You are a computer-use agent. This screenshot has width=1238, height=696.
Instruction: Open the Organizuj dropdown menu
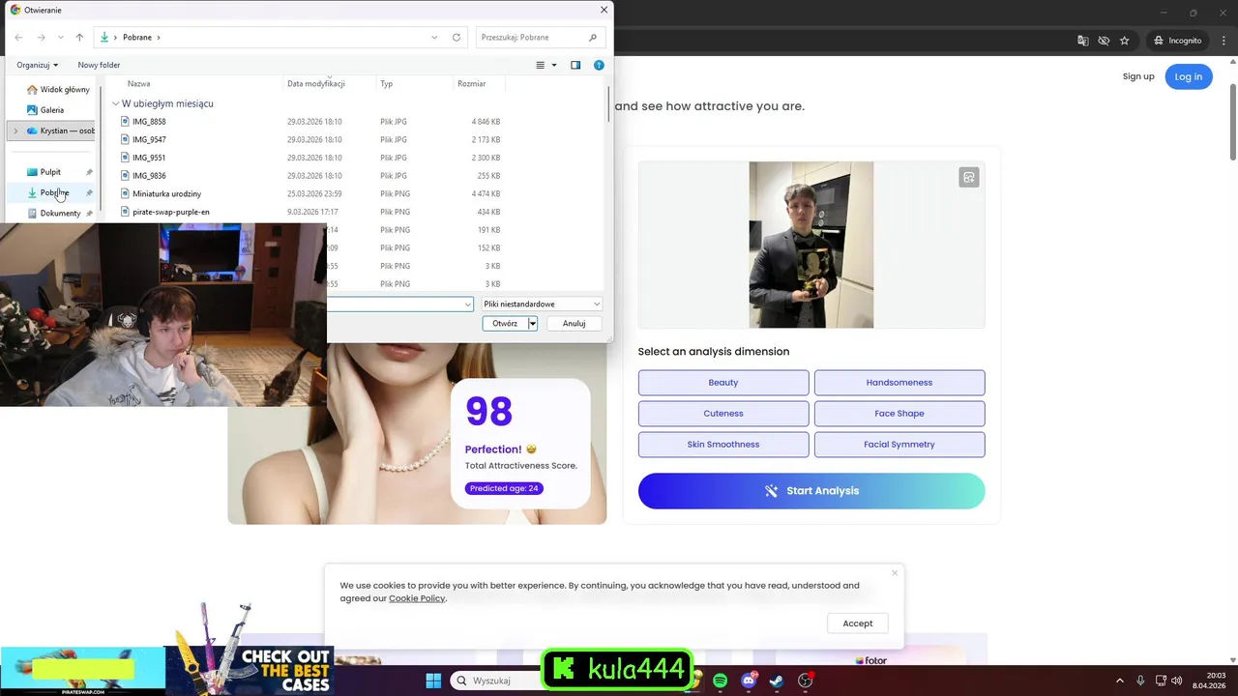38,65
